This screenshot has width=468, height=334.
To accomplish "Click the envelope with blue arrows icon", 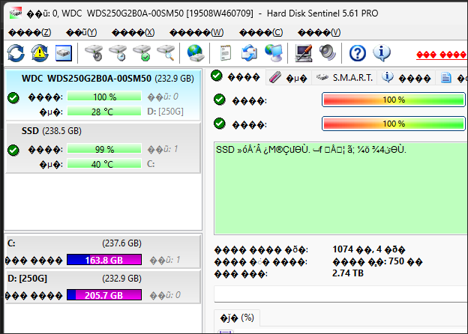I will point(249,53).
